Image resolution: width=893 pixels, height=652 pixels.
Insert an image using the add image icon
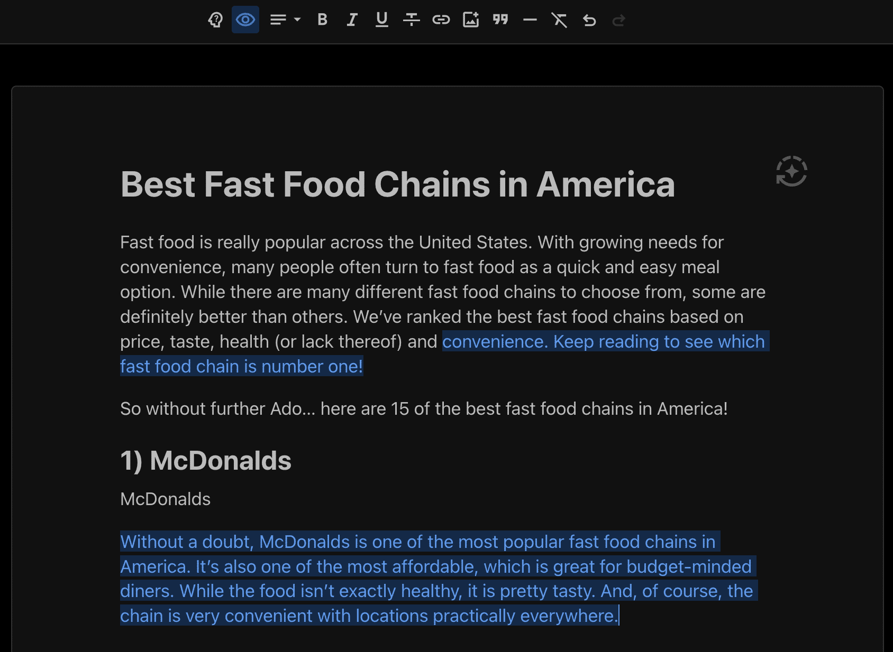click(x=470, y=20)
